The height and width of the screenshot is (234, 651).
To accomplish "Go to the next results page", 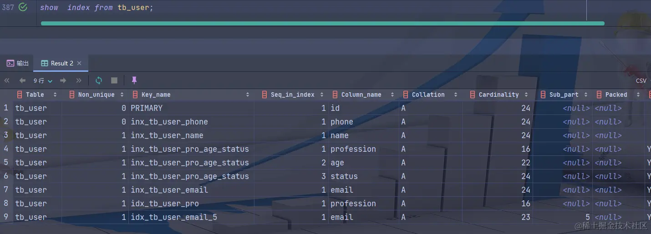I will (x=63, y=80).
